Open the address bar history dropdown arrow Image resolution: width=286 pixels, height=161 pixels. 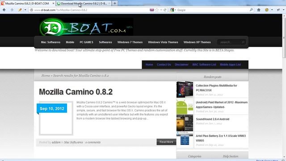pos(161,10)
